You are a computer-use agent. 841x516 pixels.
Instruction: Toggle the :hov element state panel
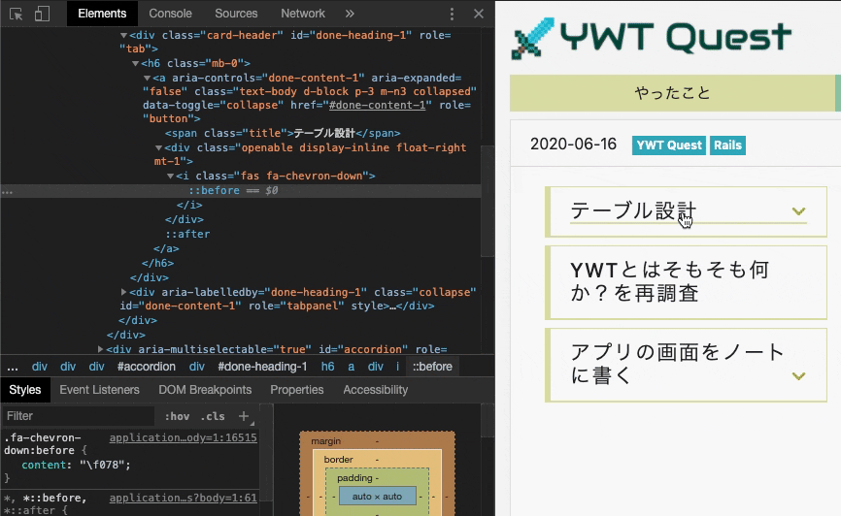click(177, 416)
